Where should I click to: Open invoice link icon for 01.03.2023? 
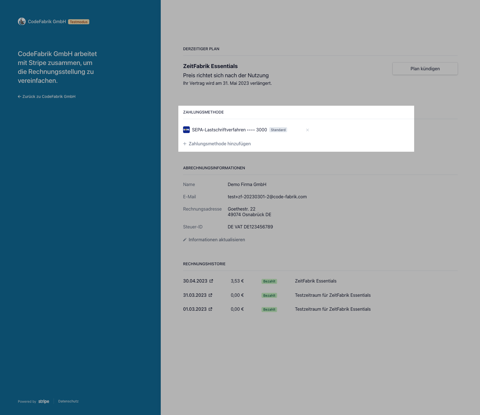(x=210, y=309)
